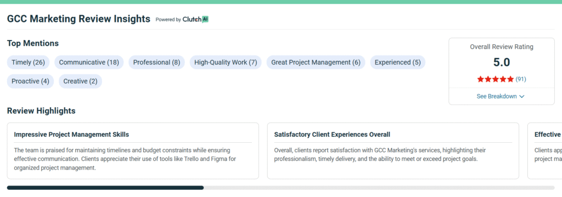The image size is (562, 197).
Task: Select Great Project Management (6) chip
Action: 316,62
